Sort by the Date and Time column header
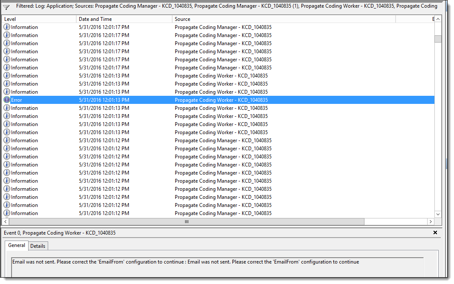Viewport: 454px width, 284px height. (124, 19)
